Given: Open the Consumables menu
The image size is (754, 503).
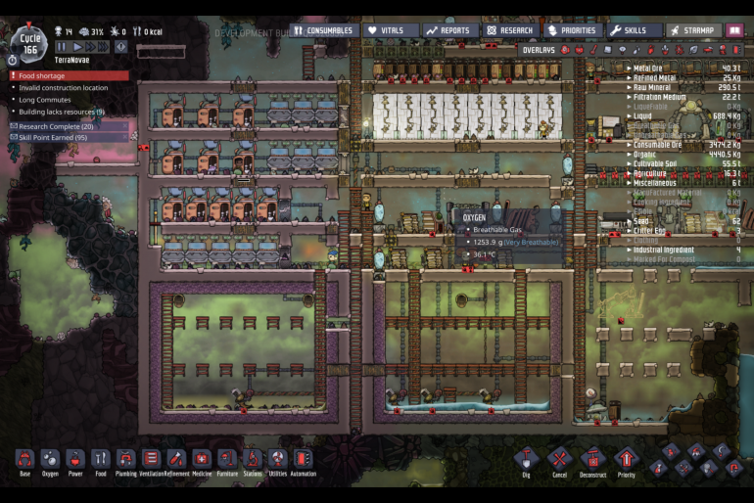Looking at the screenshot, I should click(324, 30).
